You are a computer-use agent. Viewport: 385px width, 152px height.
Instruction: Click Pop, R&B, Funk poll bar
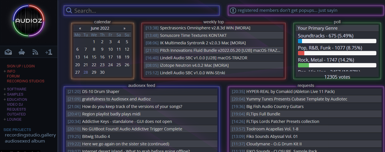pyautogui.click(x=337, y=53)
